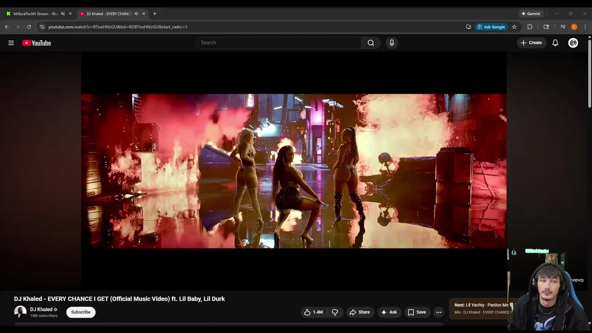Viewport: 592px width, 333px height.
Task: Open the YouTube guide hamburger menu
Action: (11, 43)
